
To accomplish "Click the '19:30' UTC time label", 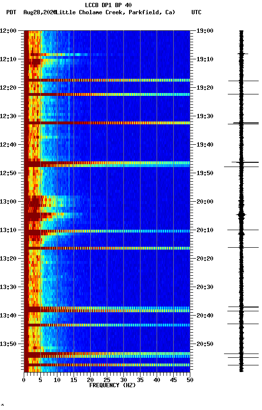I will (205, 116).
